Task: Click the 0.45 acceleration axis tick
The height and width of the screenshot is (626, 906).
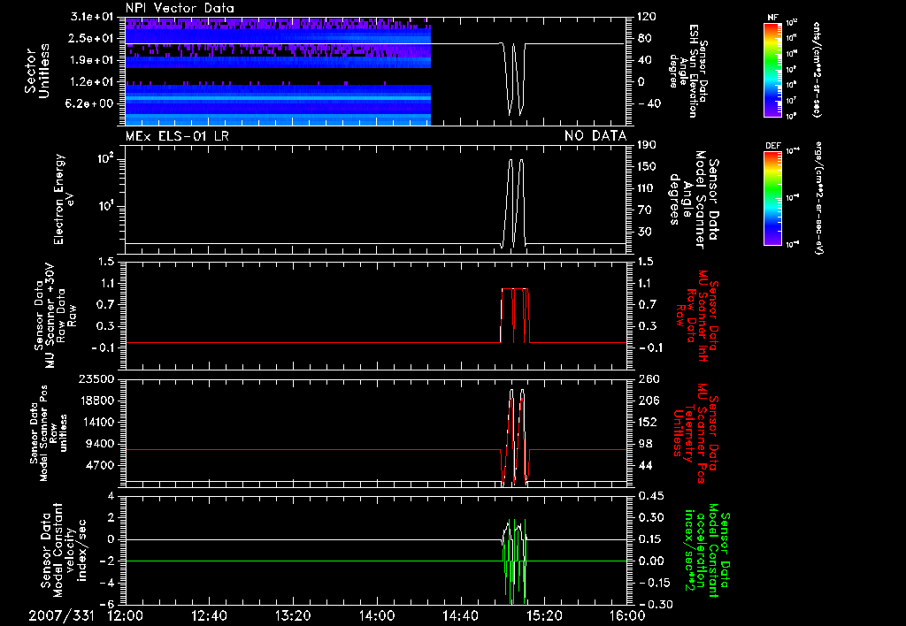Action: coord(650,495)
